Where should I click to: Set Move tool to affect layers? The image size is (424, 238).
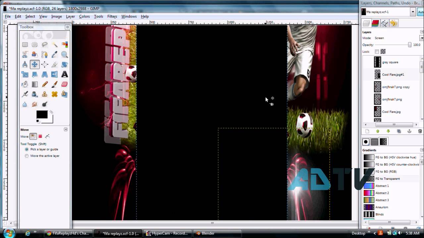[33, 136]
